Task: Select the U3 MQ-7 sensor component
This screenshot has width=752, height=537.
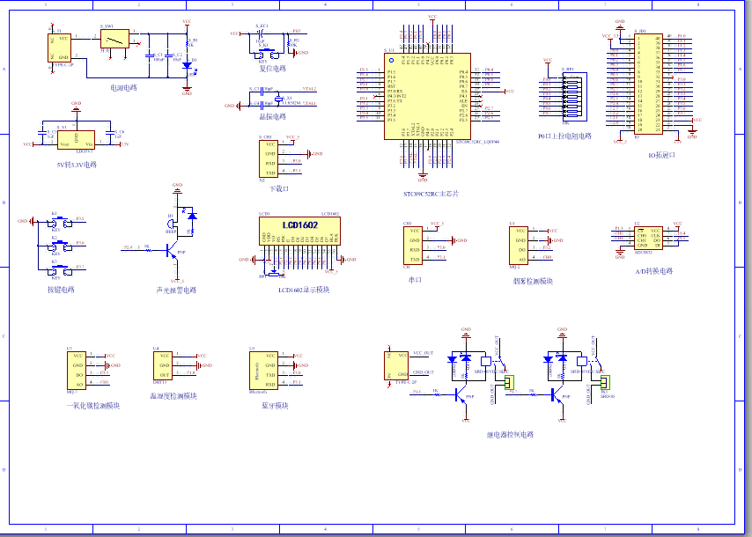Action: 77,371
